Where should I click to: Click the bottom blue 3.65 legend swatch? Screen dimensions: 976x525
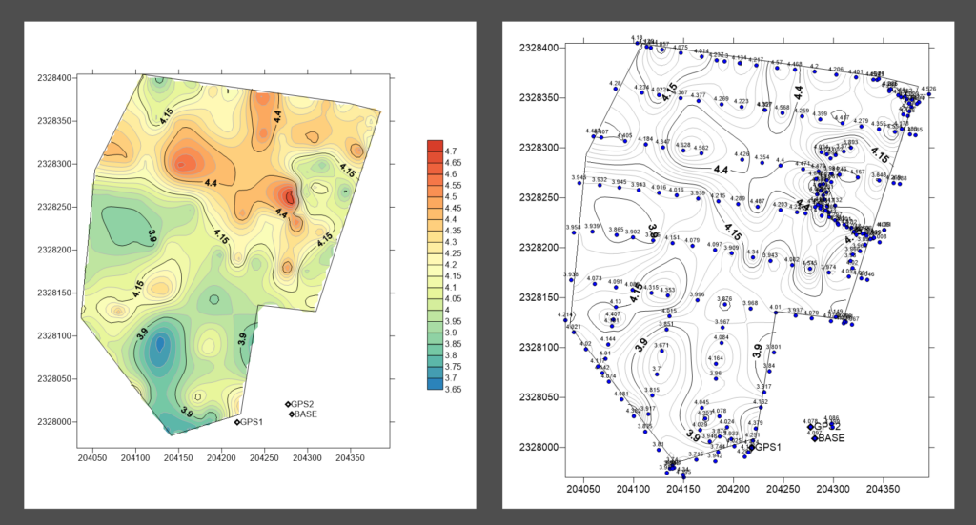coord(435,383)
